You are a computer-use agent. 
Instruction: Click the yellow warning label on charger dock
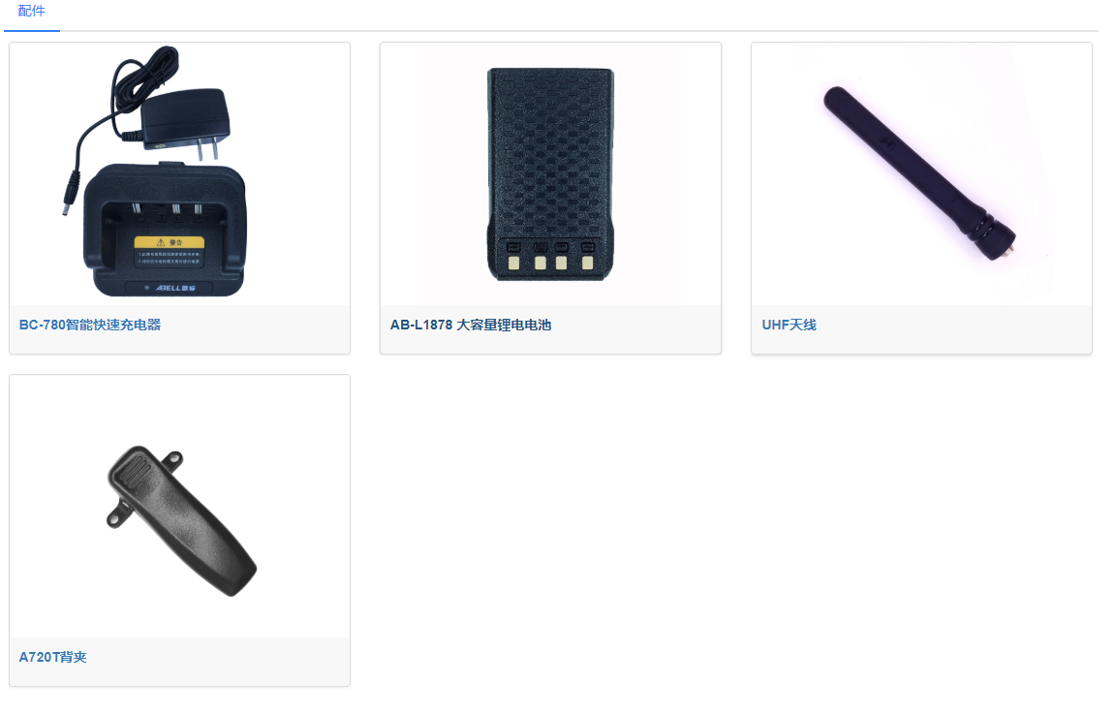(170, 242)
